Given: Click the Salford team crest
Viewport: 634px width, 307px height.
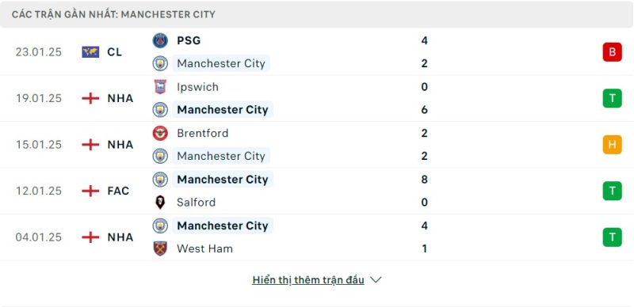Looking at the screenshot, I should 160,202.
